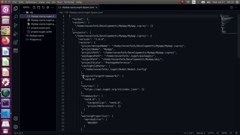240x135 pixels.
Task: Click feedback icon in status bar
Action: 231,133
